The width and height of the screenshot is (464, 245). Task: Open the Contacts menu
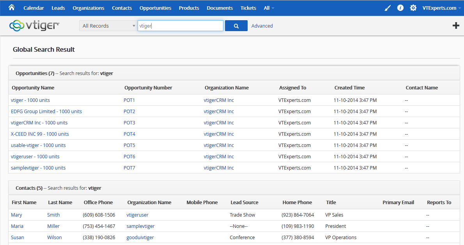click(x=122, y=8)
